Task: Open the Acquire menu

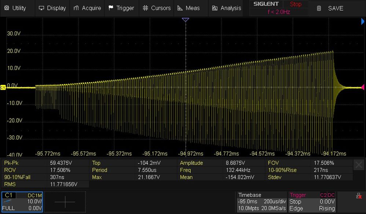Action: pos(87,8)
